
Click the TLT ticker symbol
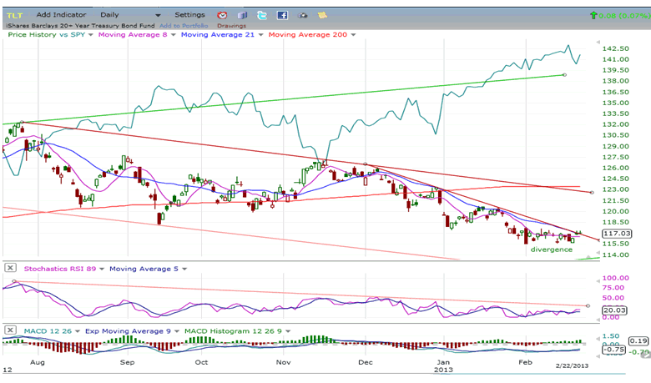tap(13, 15)
